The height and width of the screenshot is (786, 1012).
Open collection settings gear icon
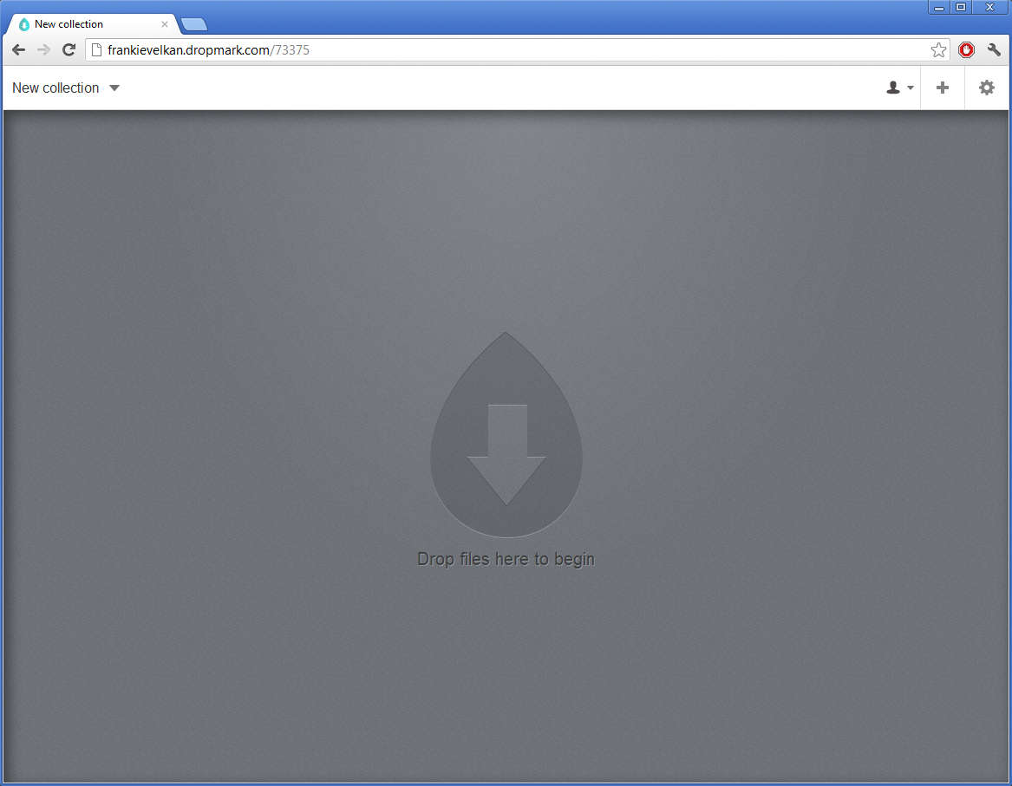coord(987,88)
